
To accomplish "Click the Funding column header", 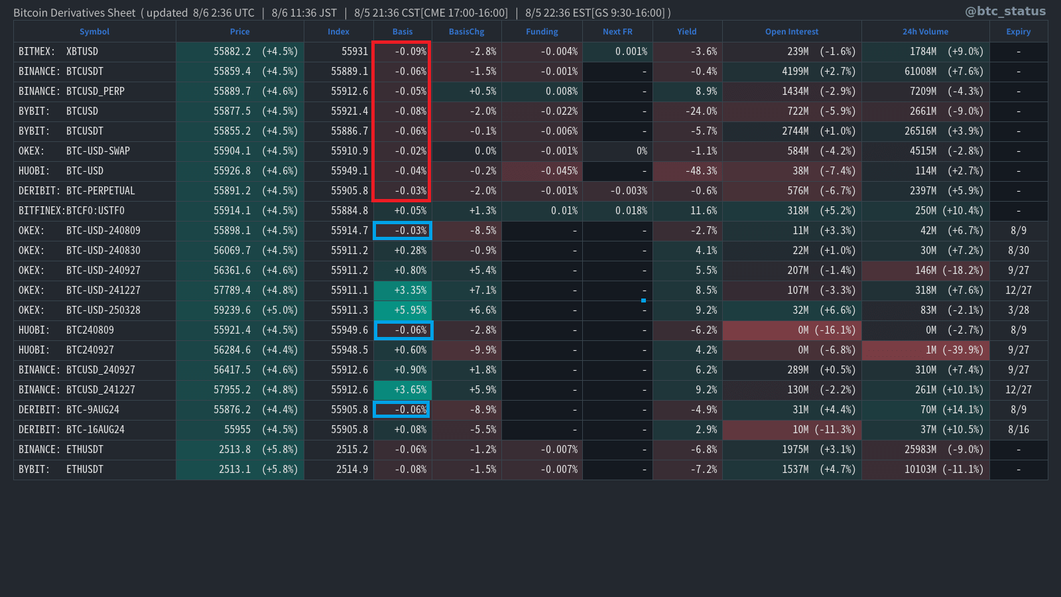I will pyautogui.click(x=542, y=32).
